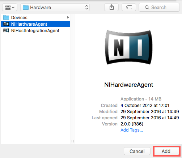This screenshot has height=158, width=182.
Task: Select the Devices folder row
Action: (35, 17)
